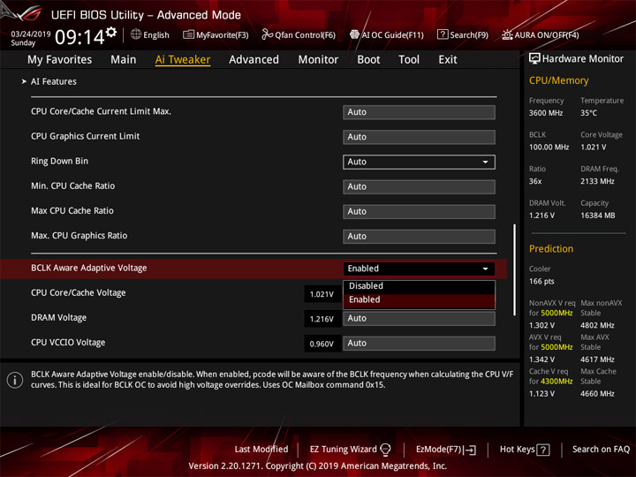
Task: Select Enabled in the dropdown list
Action: pos(419,300)
